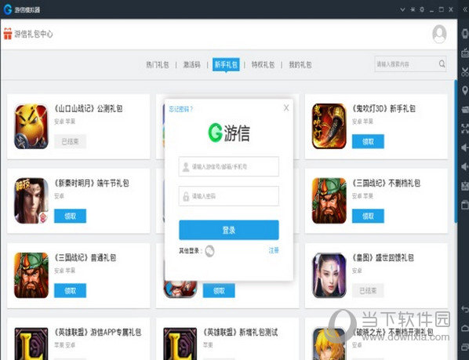Open the user avatar profile icon

[x=439, y=34]
